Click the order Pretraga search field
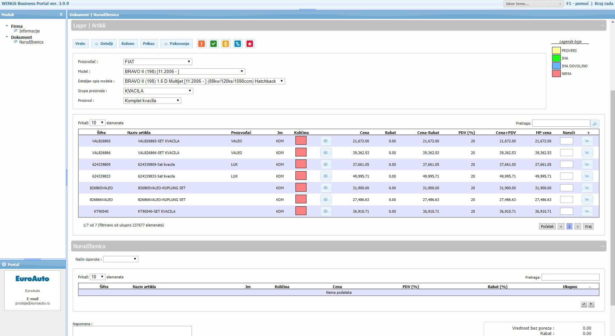The height and width of the screenshot is (336, 615). click(570, 277)
